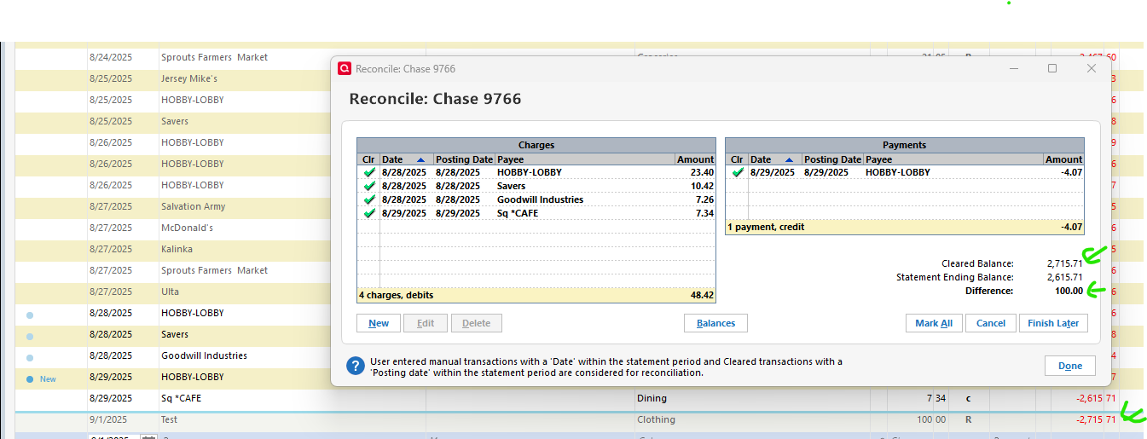Sort Charges list by Date column arrow

click(420, 159)
